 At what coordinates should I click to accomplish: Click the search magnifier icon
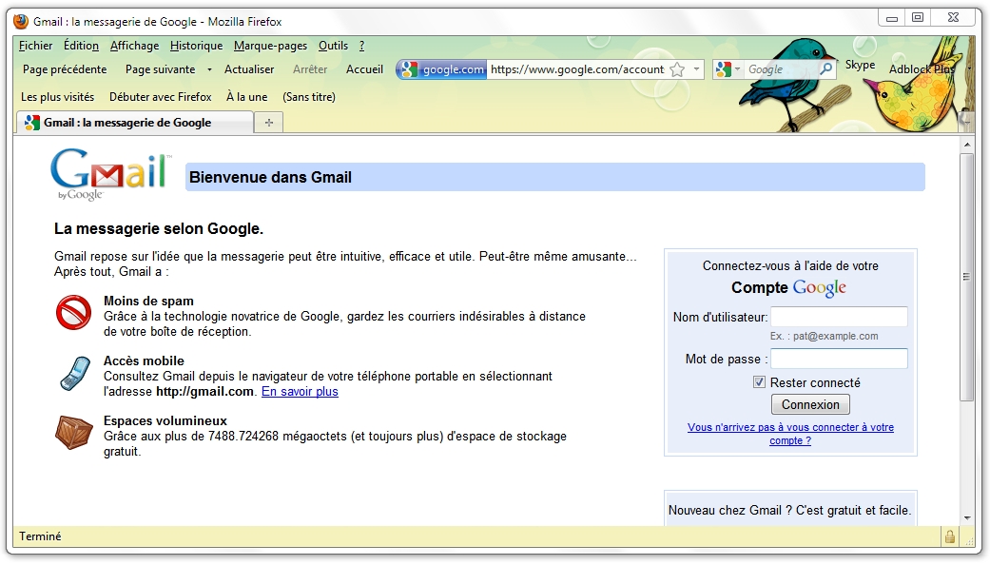pos(825,68)
